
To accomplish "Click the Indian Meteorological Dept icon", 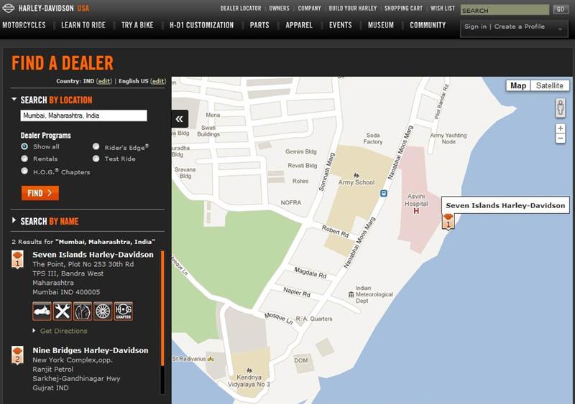I will [x=351, y=294].
